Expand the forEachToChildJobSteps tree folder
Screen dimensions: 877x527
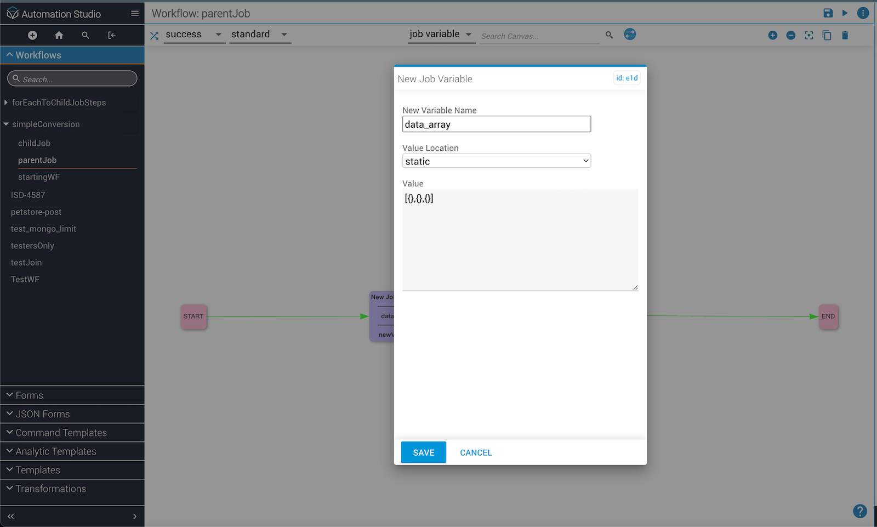click(6, 103)
